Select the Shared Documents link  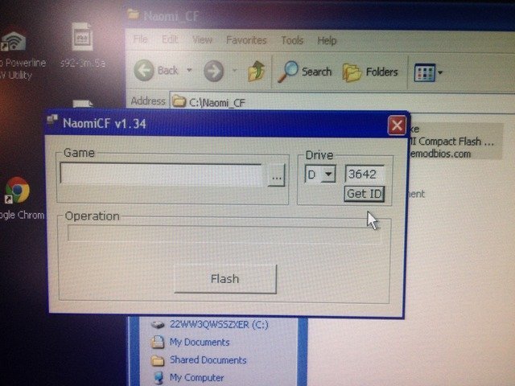pos(207,359)
